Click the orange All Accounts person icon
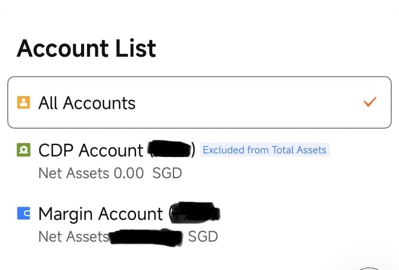 [24, 103]
